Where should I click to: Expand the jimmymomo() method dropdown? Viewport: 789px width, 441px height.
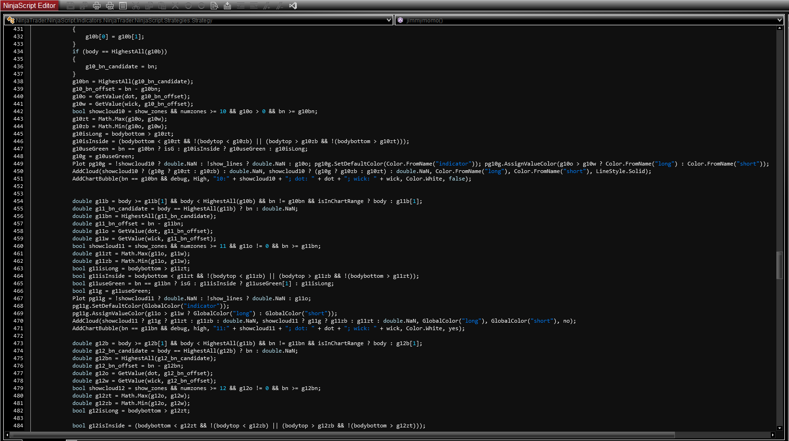point(779,20)
